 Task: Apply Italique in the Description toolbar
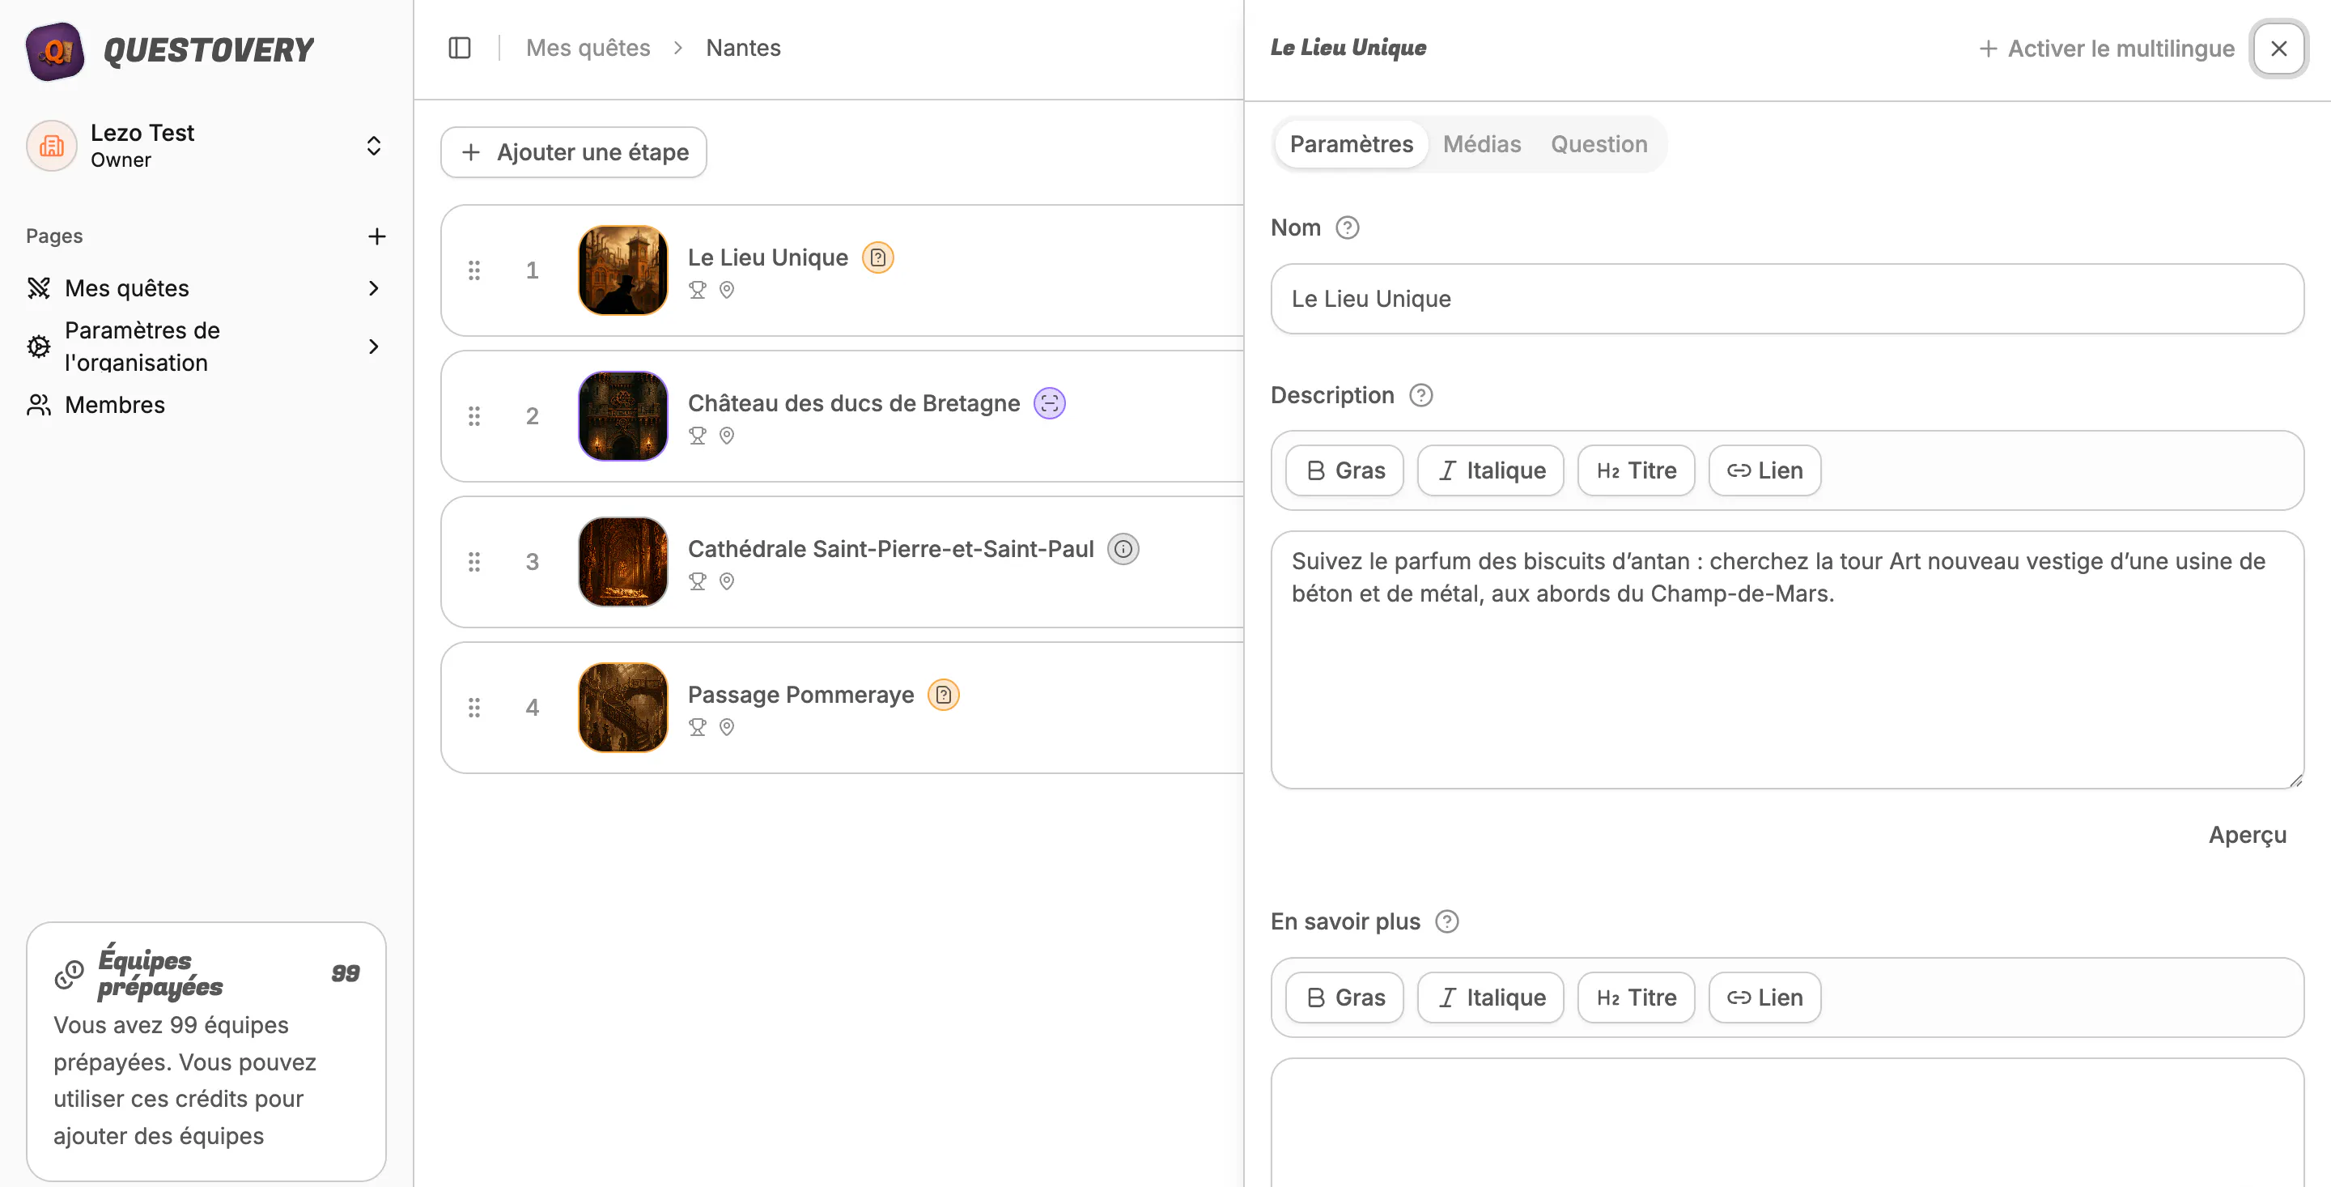(x=1490, y=470)
